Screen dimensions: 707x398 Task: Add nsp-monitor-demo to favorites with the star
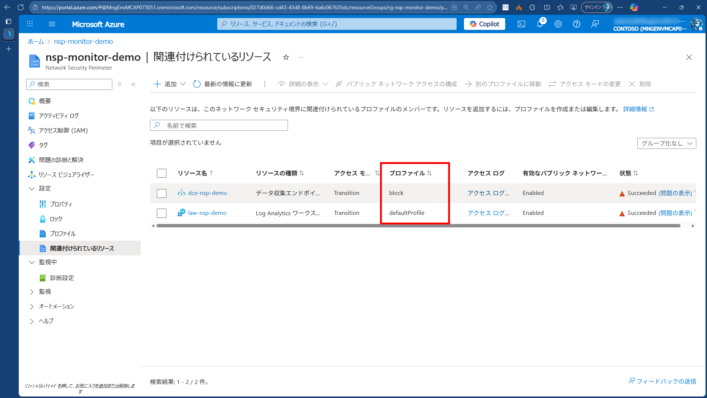point(286,57)
